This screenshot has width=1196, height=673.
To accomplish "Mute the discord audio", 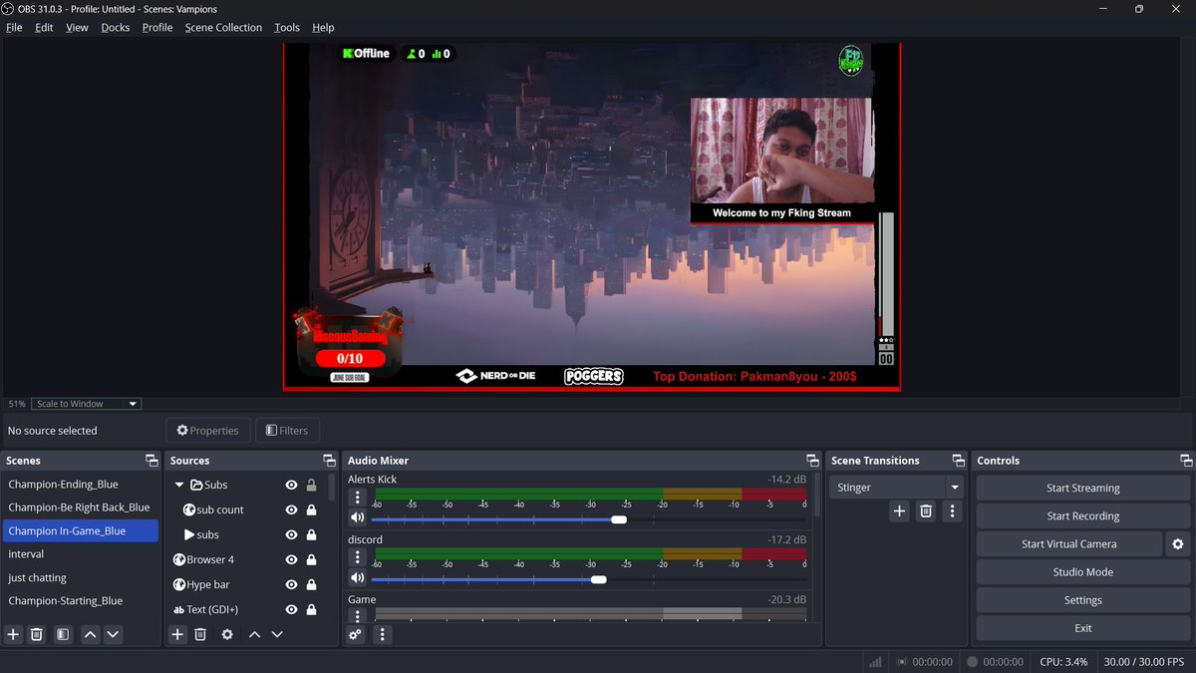I will [x=357, y=578].
